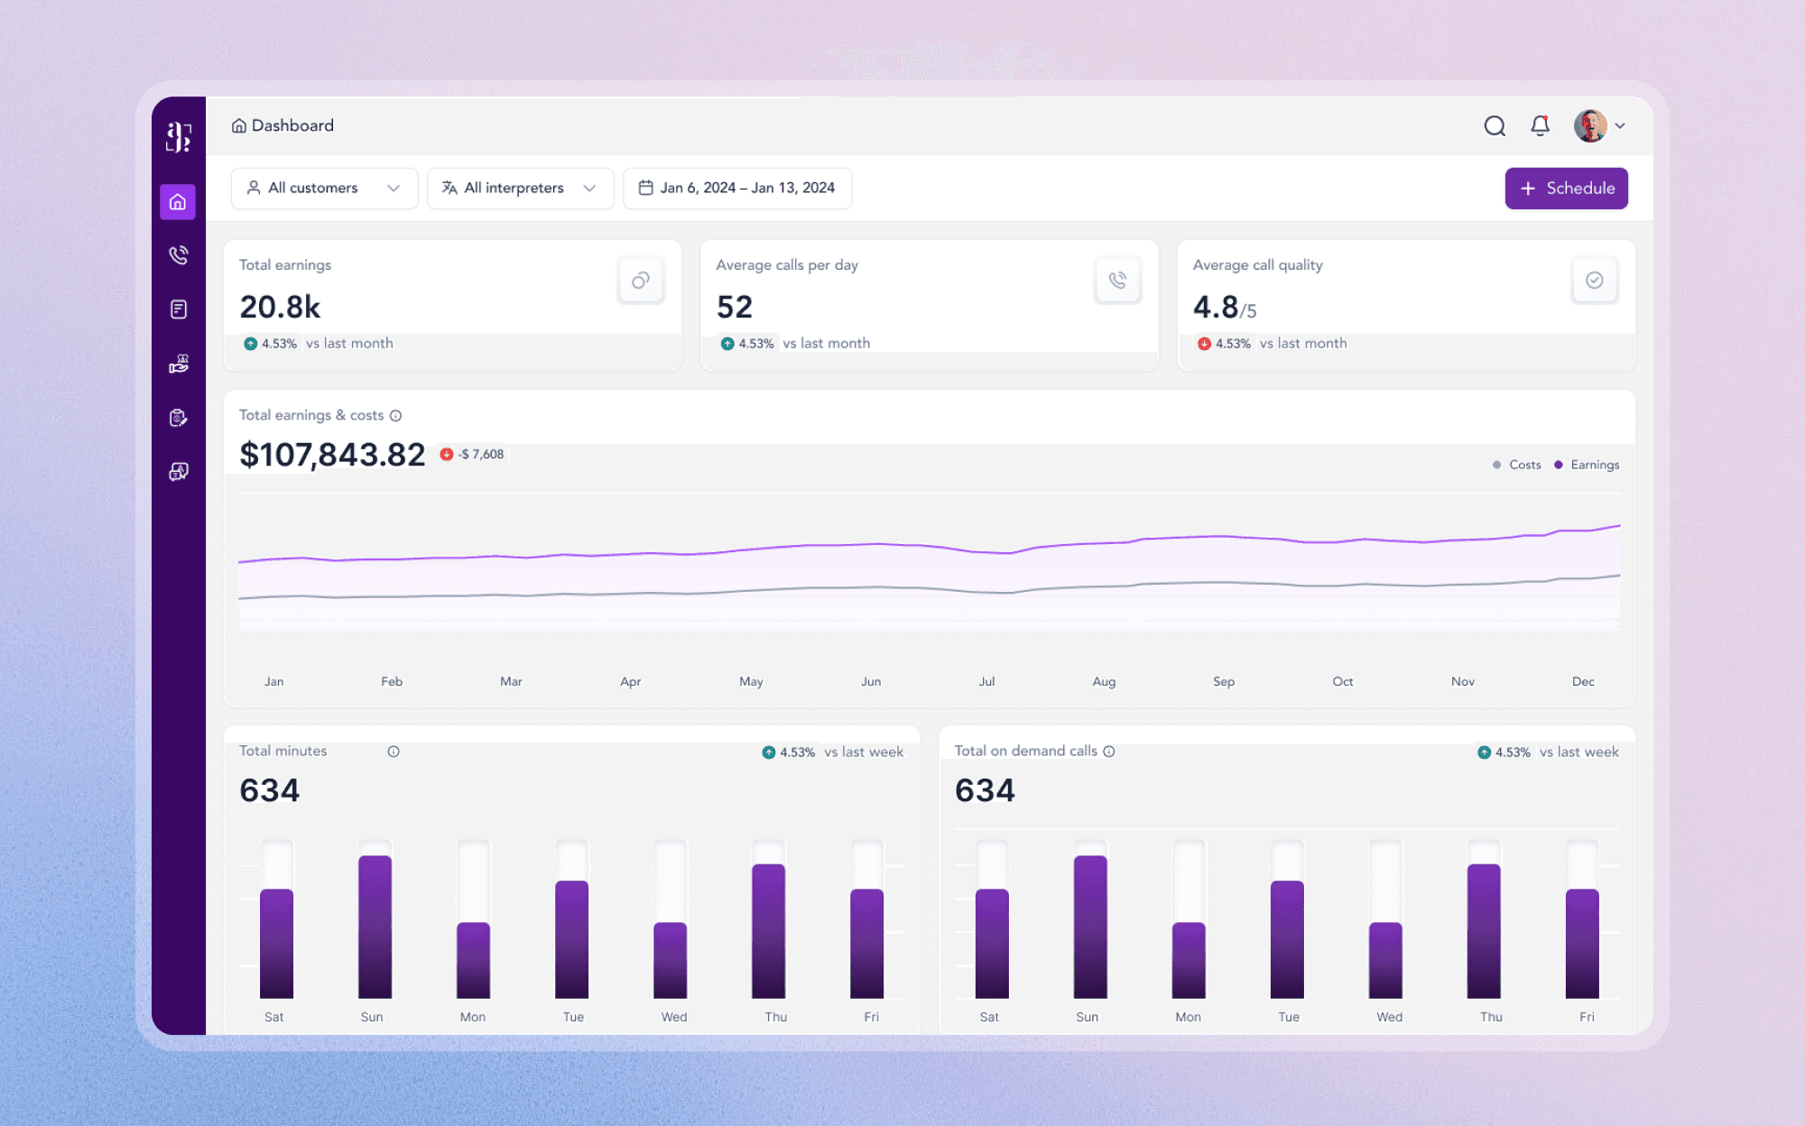Click info icon next to Total minutes

(x=393, y=752)
